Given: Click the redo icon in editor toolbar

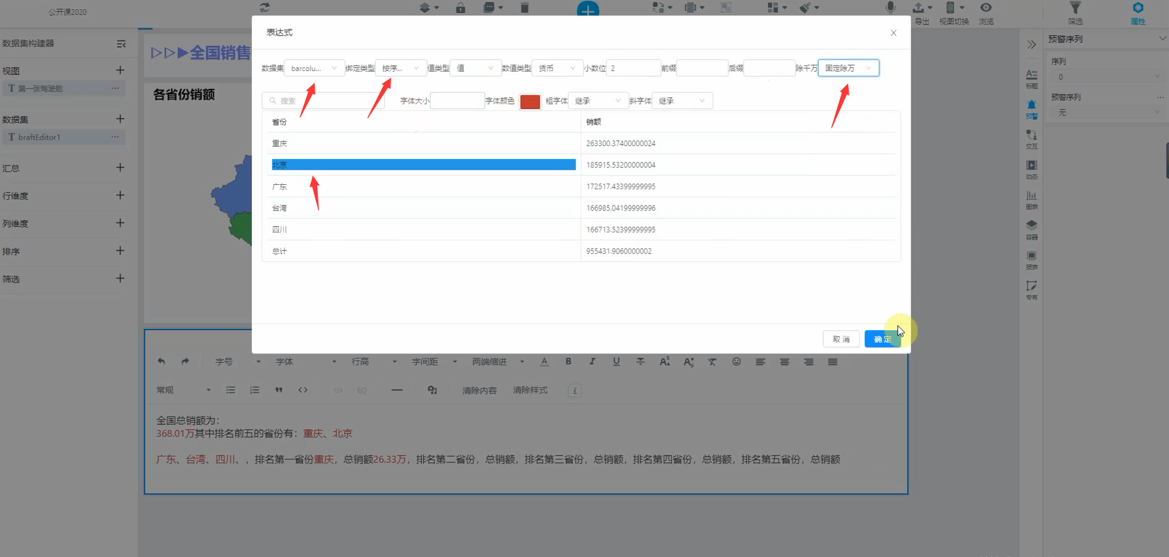Looking at the screenshot, I should tap(185, 362).
